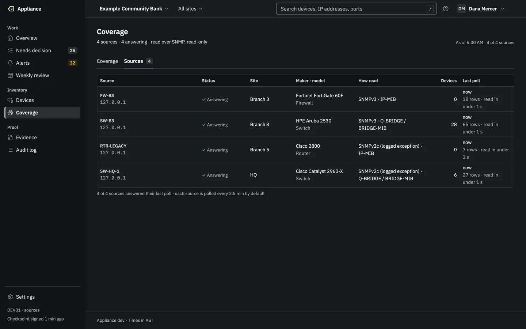Click the DM avatar badge
The width and height of the screenshot is (526, 329).
click(x=462, y=9)
